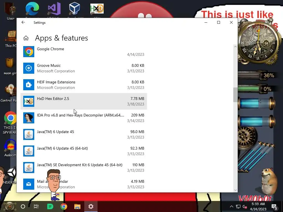Select the HxD Hex Editor list icon

tap(29, 101)
